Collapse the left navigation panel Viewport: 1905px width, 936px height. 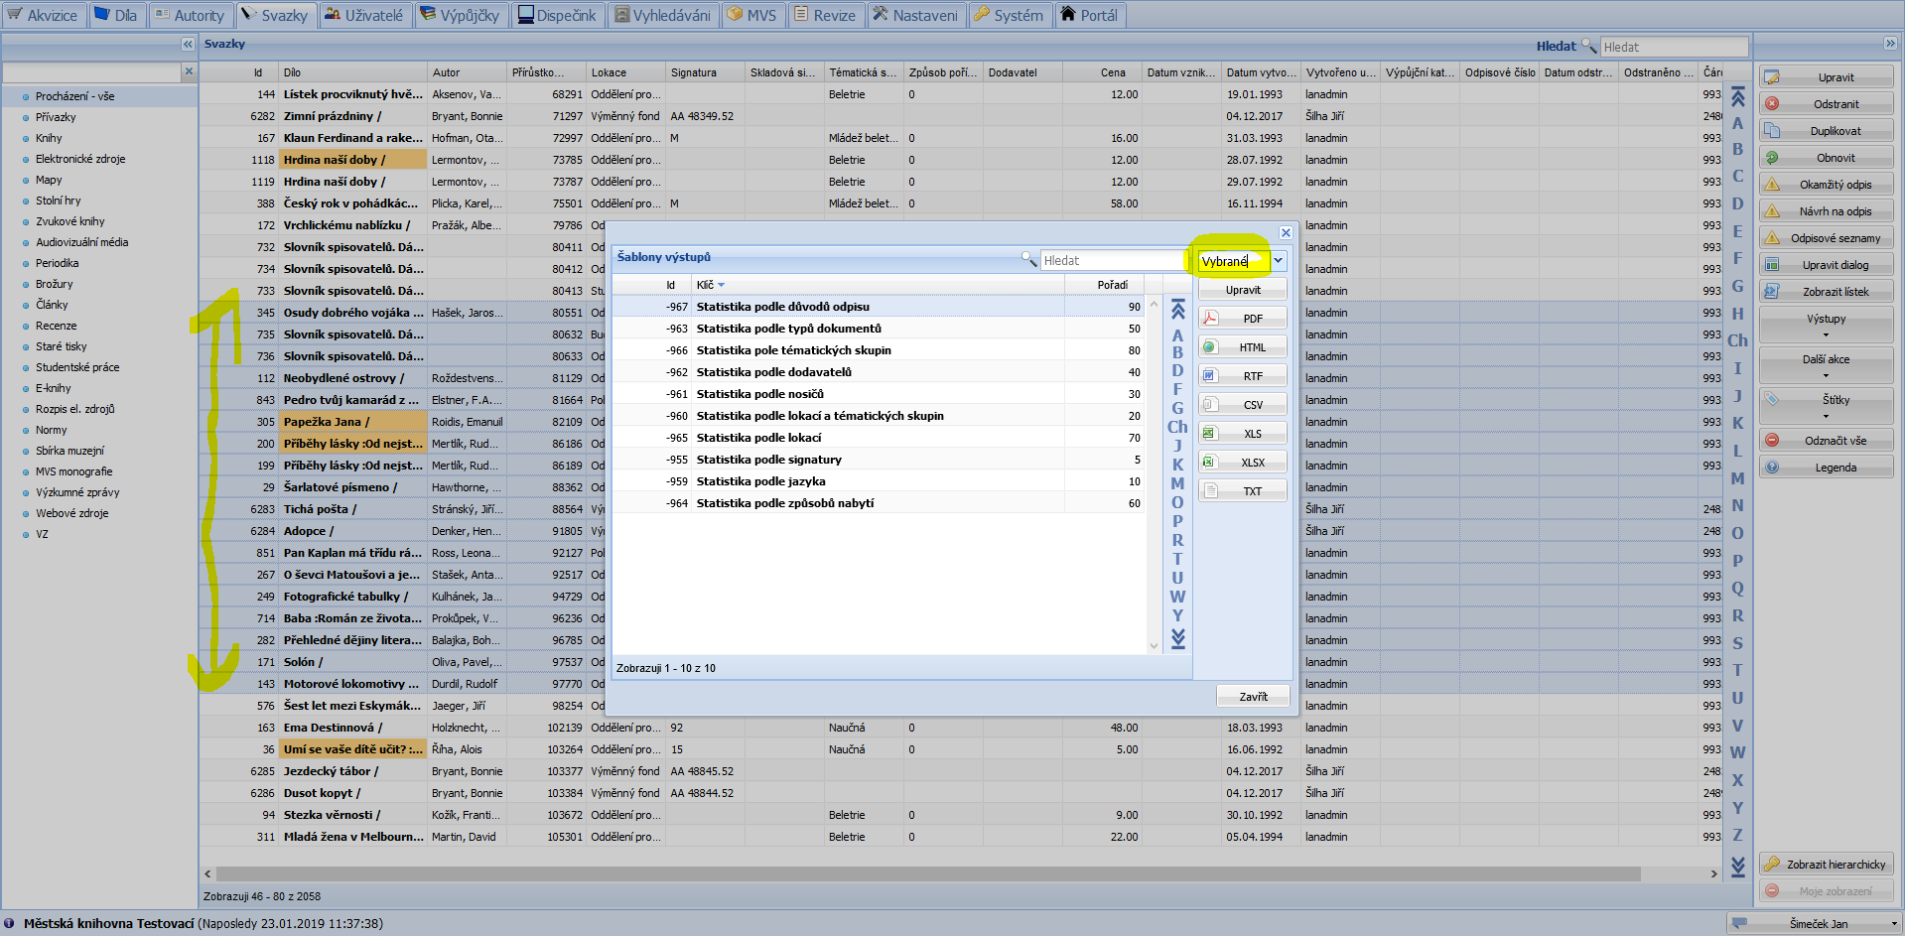[x=188, y=45]
